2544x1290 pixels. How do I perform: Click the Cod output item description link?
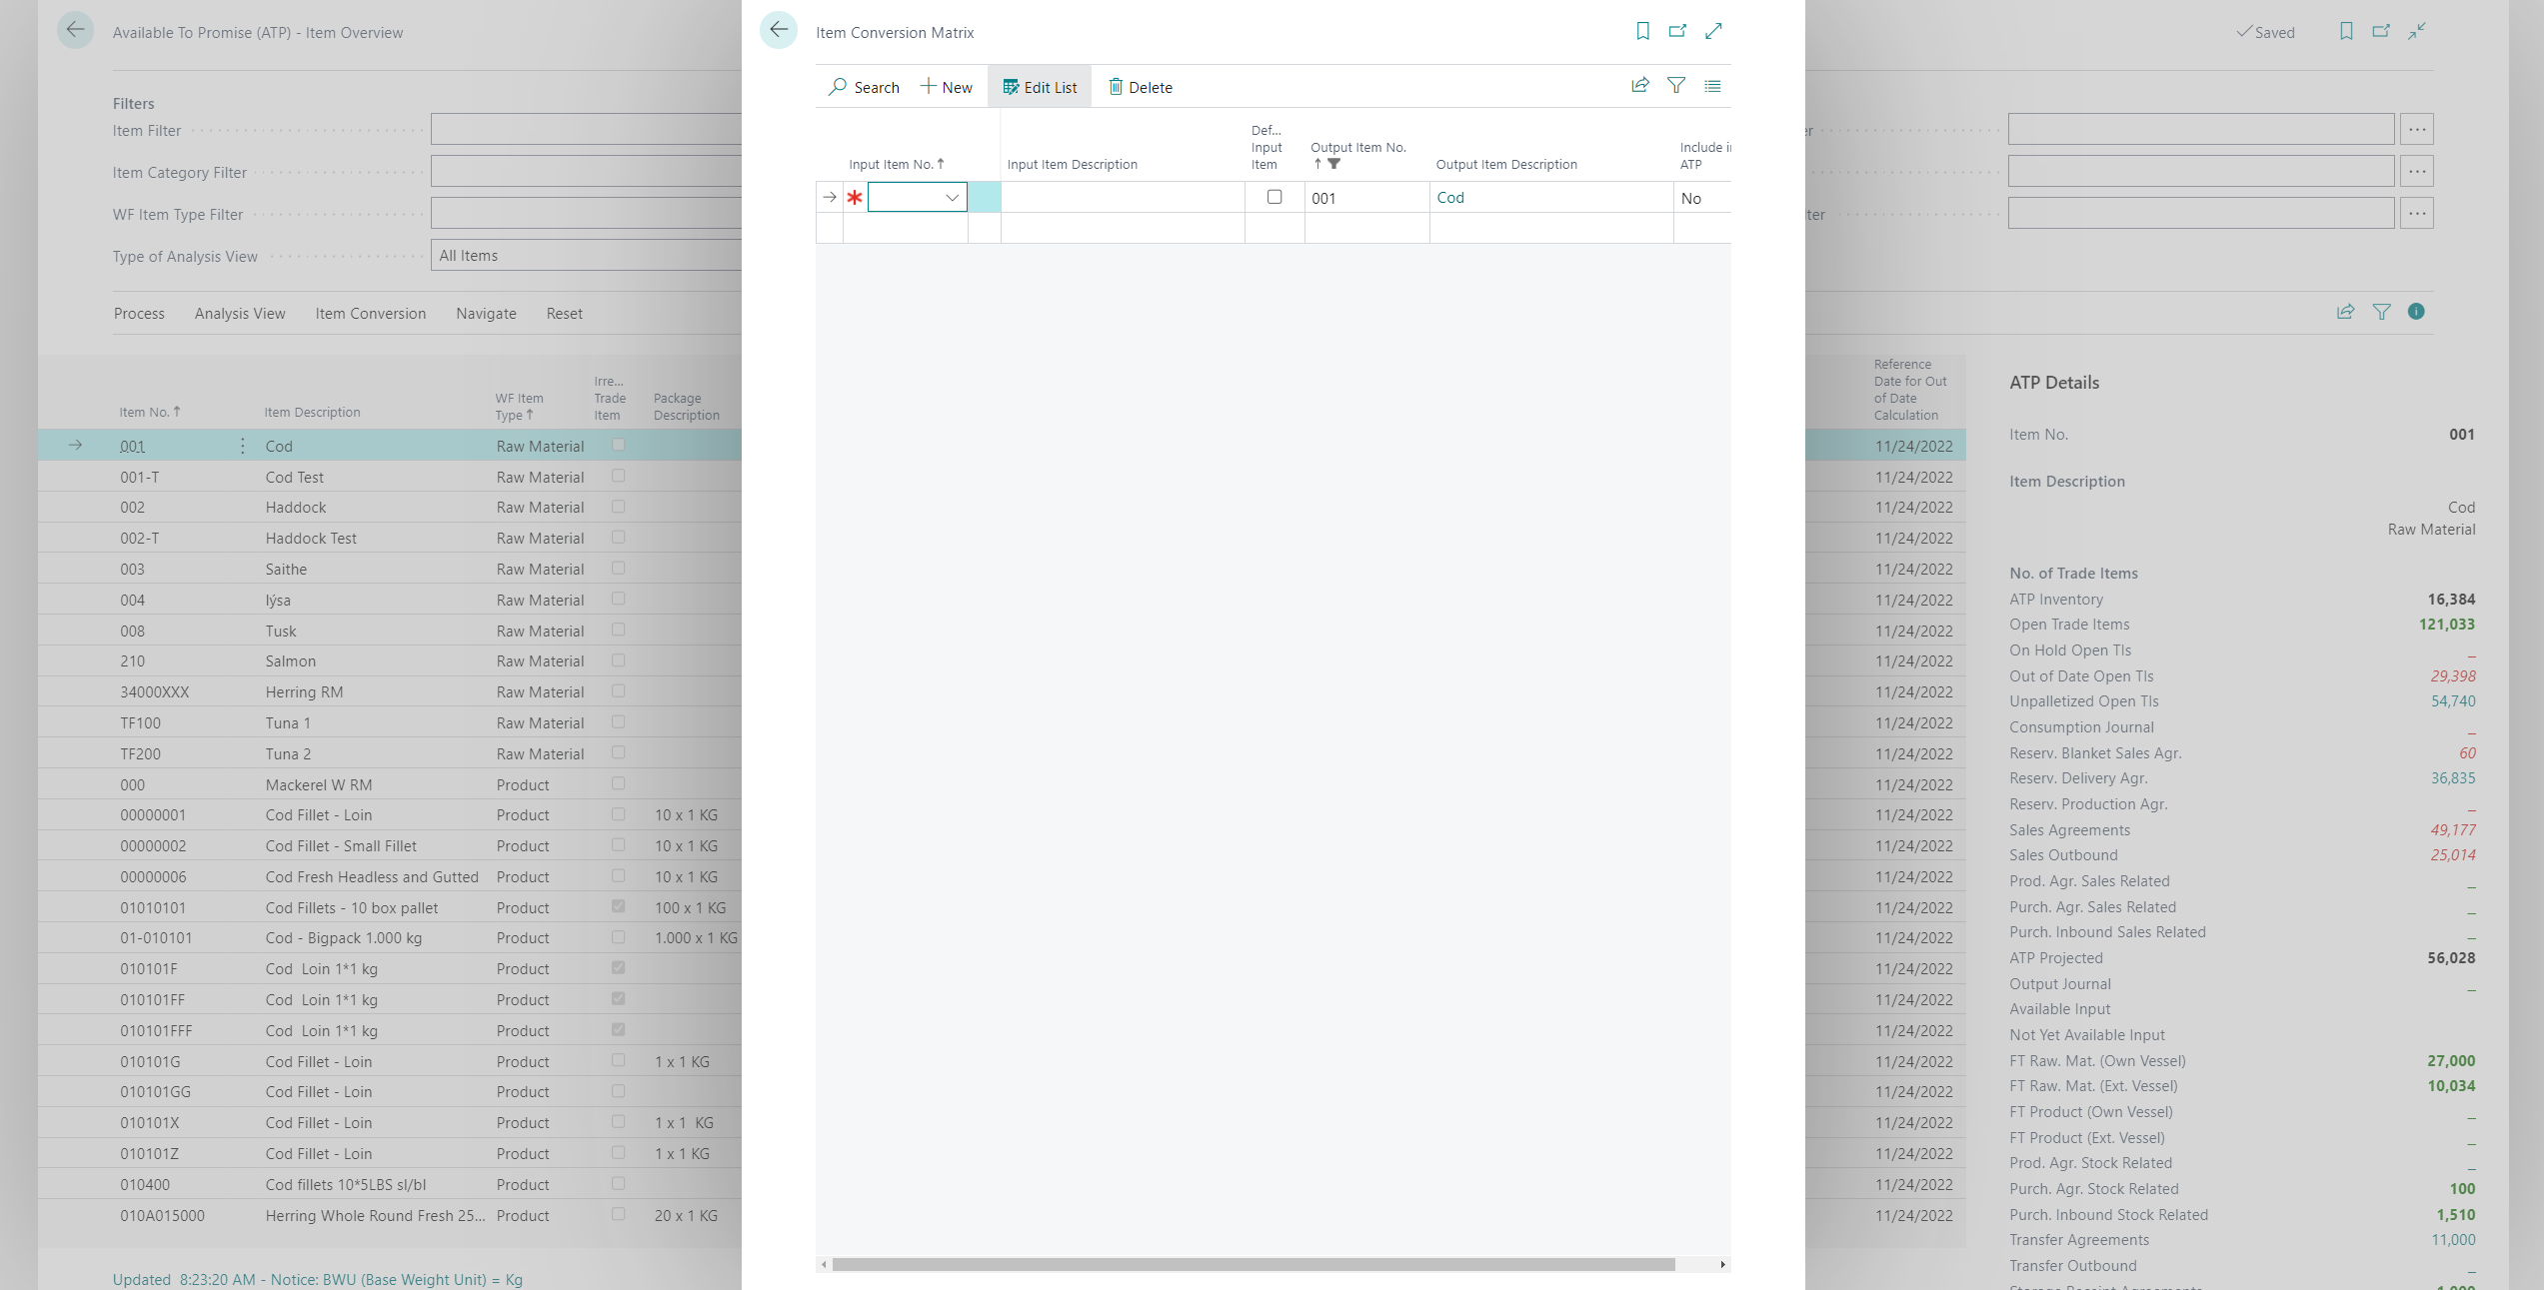[1449, 198]
